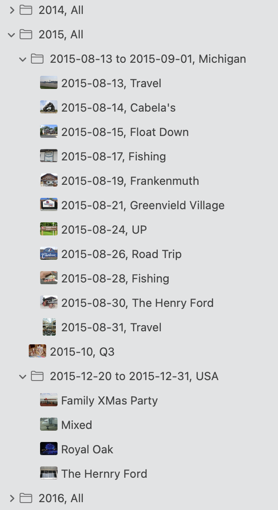The image size is (278, 510).
Task: Click the Royal Oak album thumbnail
Action: coord(49,449)
